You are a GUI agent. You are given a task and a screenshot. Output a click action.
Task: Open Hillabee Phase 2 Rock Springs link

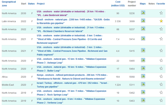(71, 93)
